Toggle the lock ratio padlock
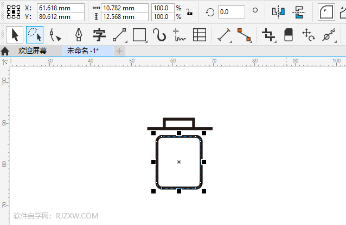 189,12
